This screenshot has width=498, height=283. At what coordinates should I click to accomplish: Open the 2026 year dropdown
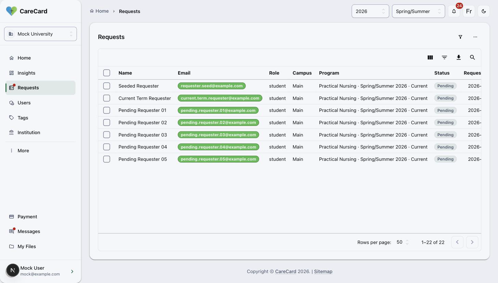tap(370, 11)
